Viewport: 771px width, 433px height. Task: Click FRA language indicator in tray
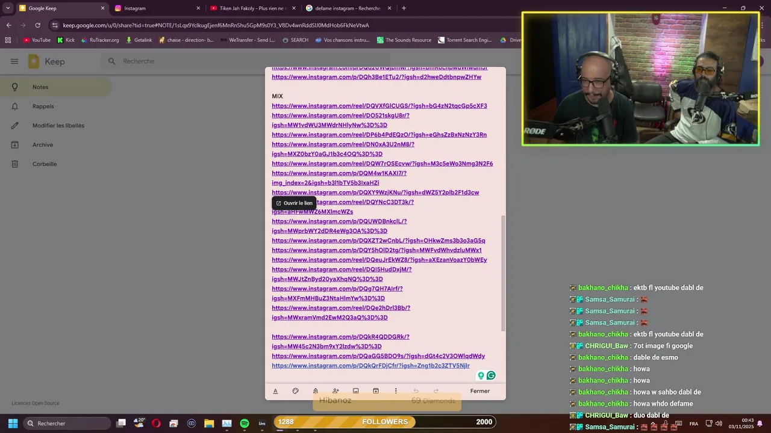tap(694, 423)
